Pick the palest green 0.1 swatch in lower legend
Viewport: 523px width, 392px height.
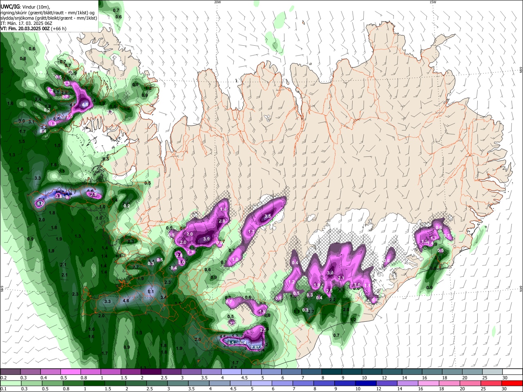[10, 383]
